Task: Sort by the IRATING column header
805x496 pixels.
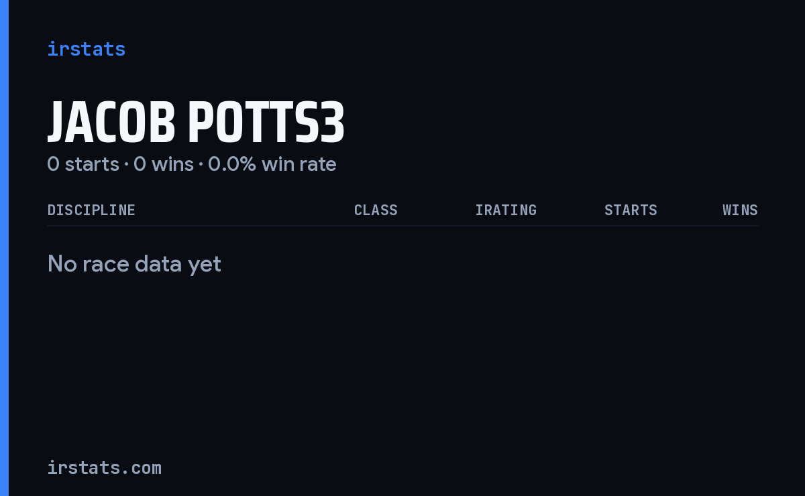Action: pos(506,210)
